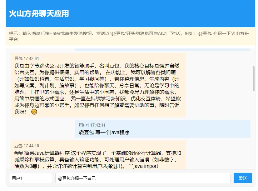This screenshot has height=191, width=258.
Task: Click the timestamp 豆包 17:44:10
Action: tap(27, 146)
